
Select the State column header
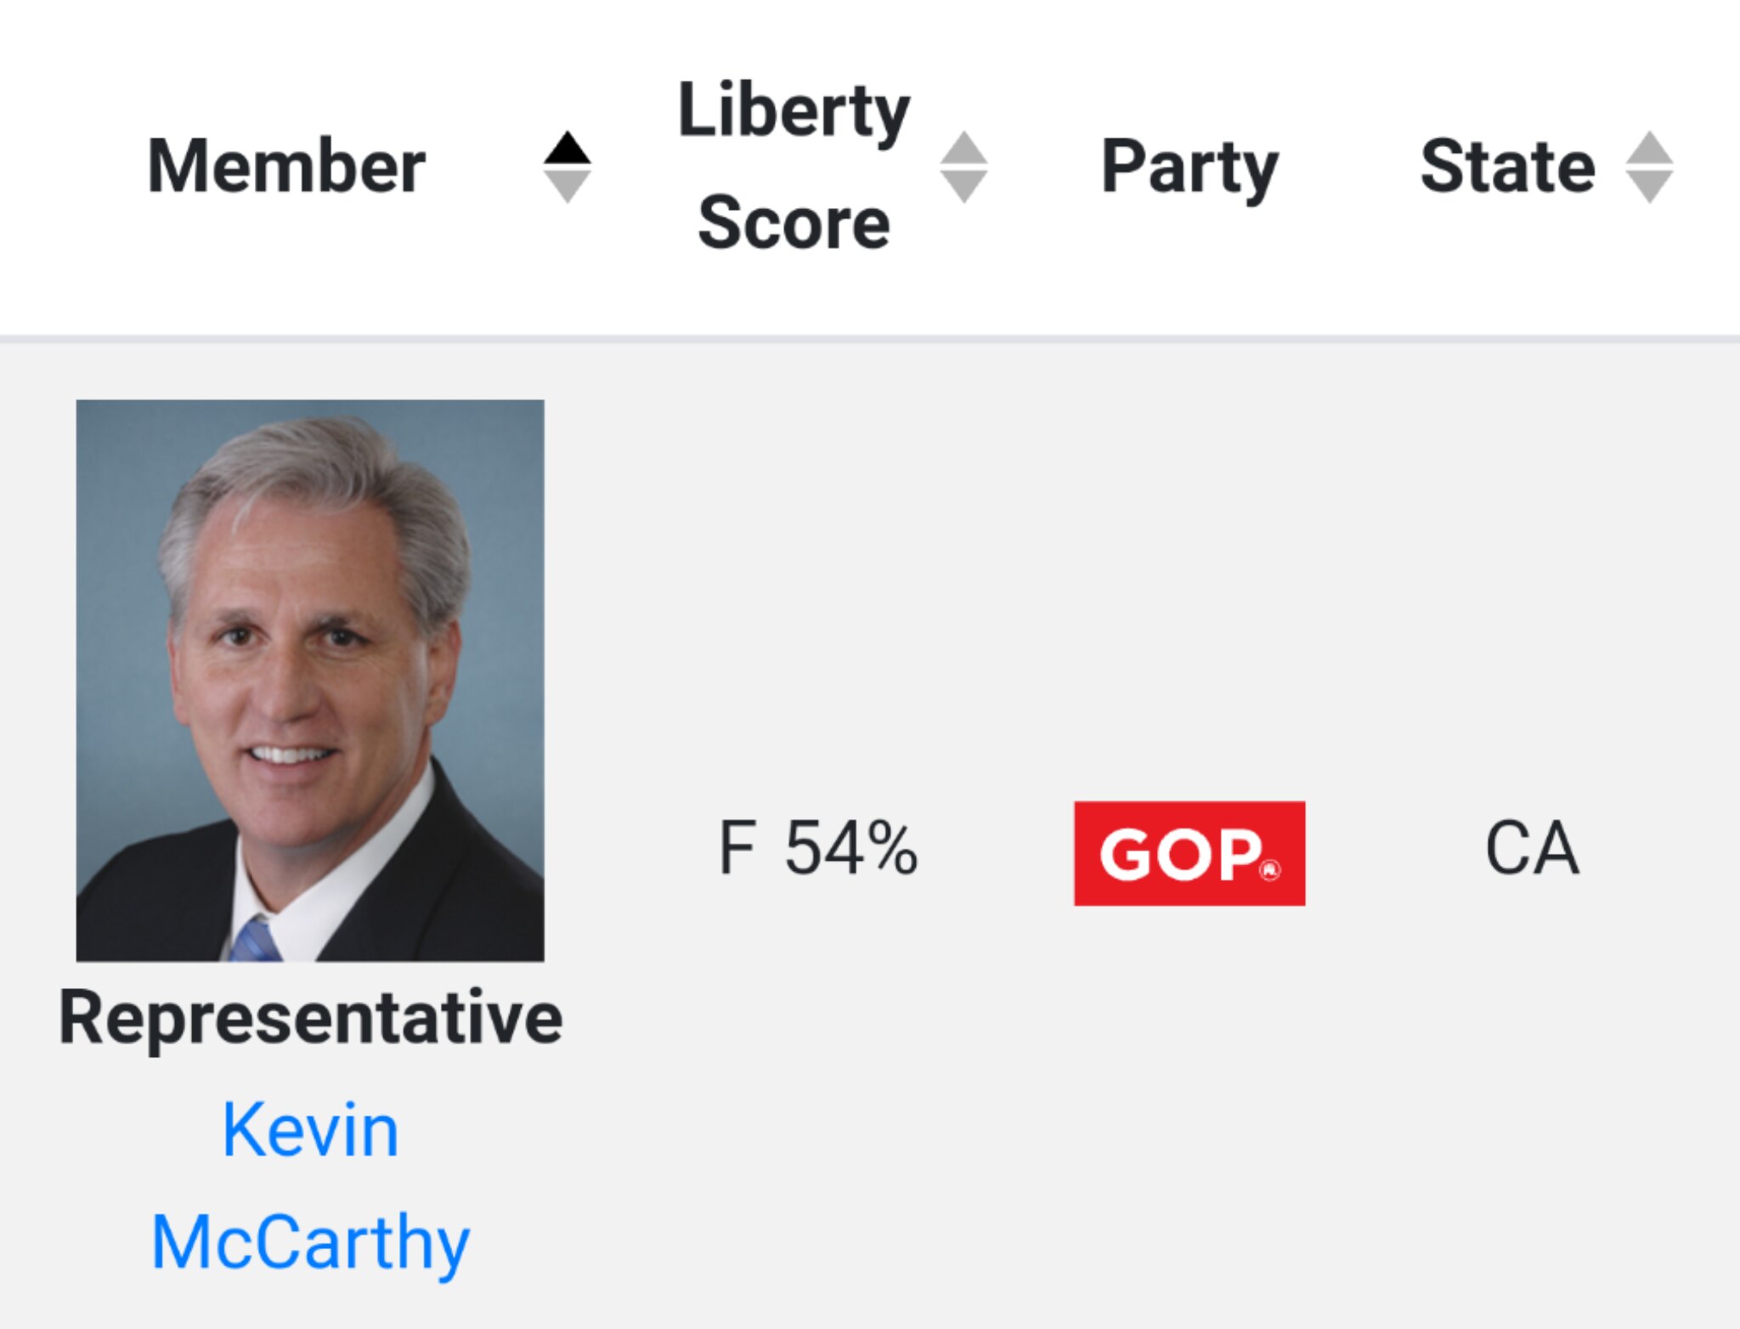[1507, 167]
